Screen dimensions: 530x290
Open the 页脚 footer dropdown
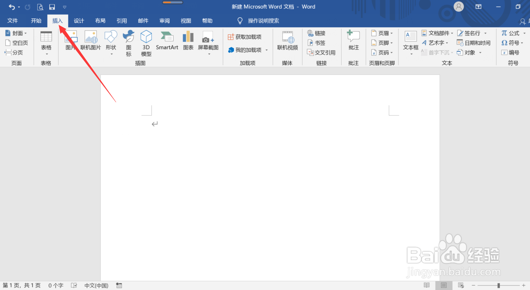(x=382, y=43)
